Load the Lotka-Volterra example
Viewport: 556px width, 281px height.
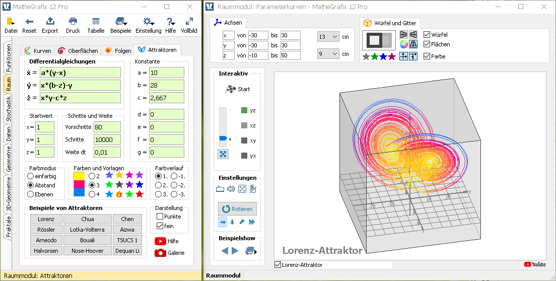pos(88,230)
